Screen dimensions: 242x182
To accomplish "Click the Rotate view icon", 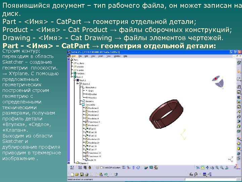I will coord(212,168).
